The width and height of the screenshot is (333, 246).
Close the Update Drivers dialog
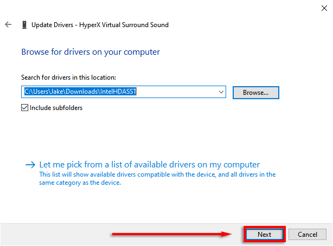(x=324, y=8)
